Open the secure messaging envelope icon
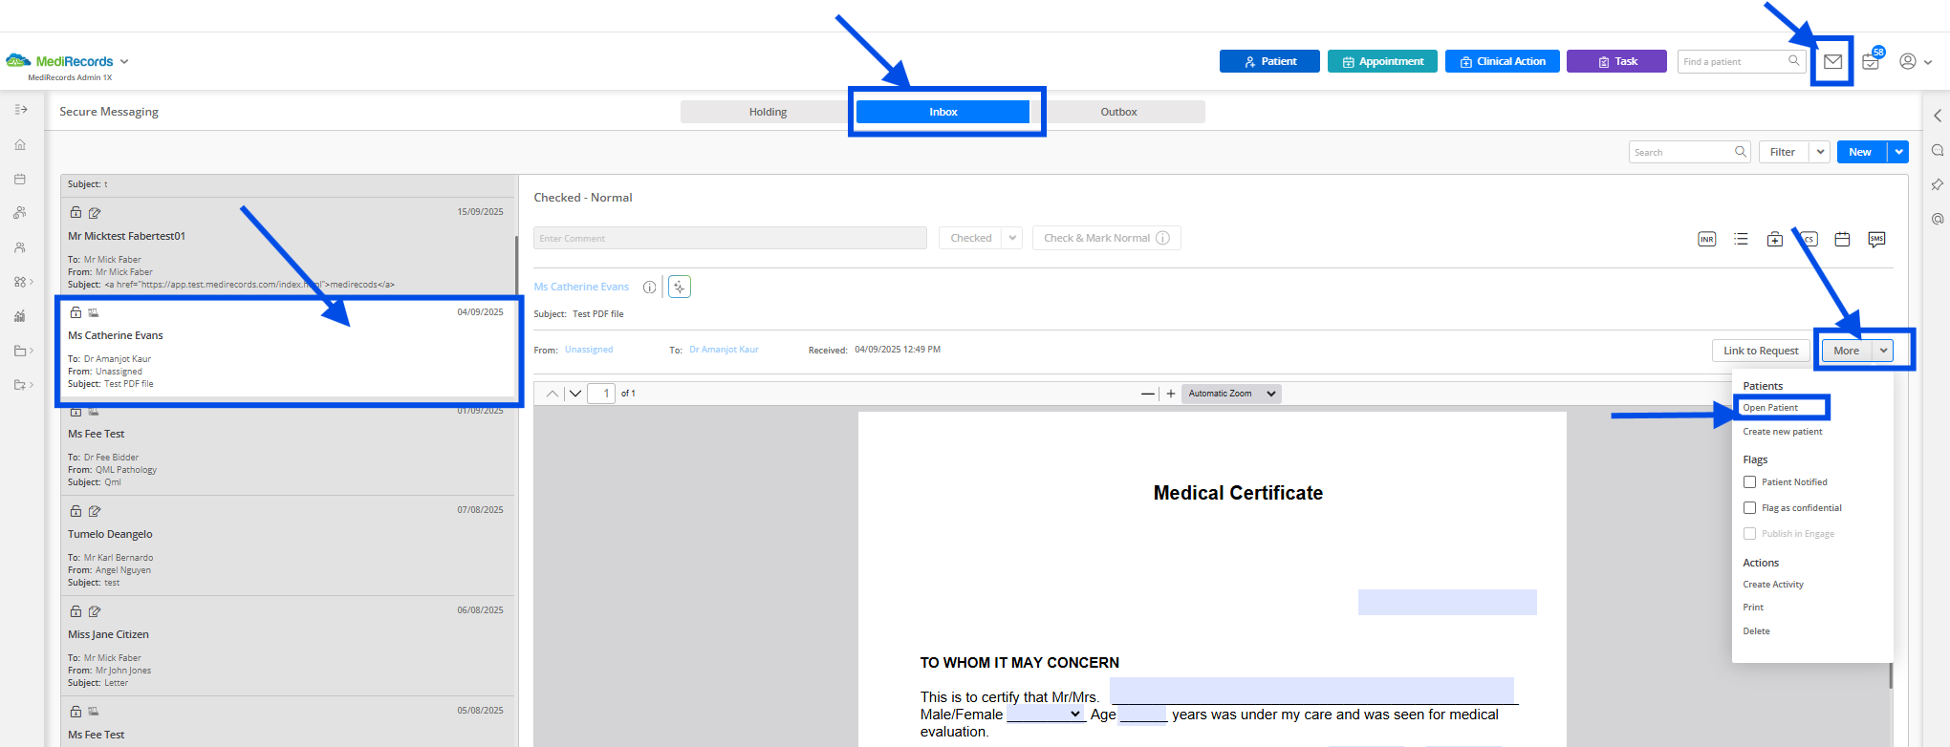This screenshot has height=747, width=1950. point(1832,62)
